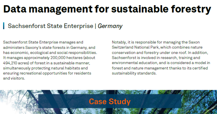This screenshot has width=217, height=114.
Task: Click the "Data management for sustainable forestry" title
Action: (107, 9)
